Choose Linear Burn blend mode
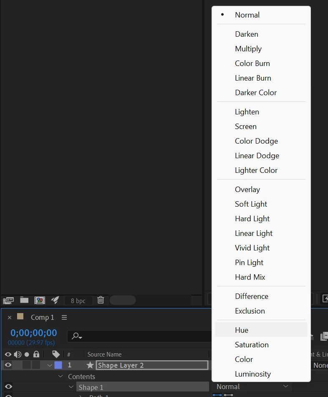The width and height of the screenshot is (328, 397). pyautogui.click(x=261, y=78)
